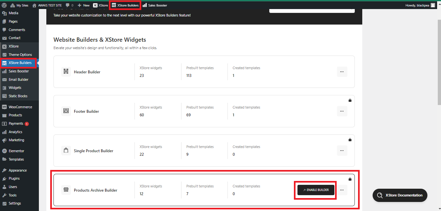This screenshot has height=211, width=441.
Task: Click the Single Product Builder lock icon
Action: 350,140
